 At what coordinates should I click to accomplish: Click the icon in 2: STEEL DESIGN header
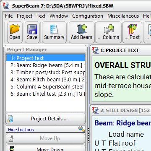[x=95, y=110]
